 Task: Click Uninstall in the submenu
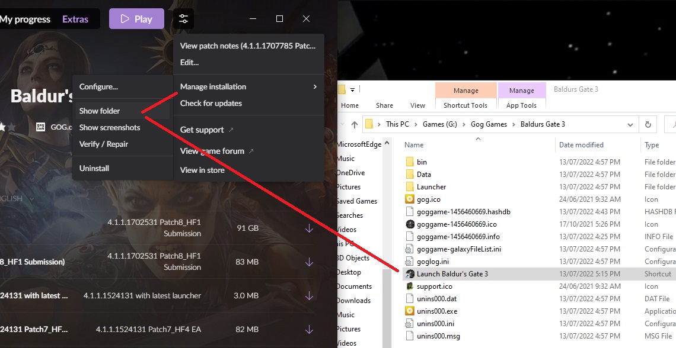(x=94, y=168)
